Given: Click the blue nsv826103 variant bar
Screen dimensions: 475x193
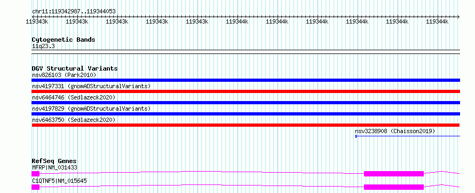Looking at the screenshot, I should coord(246,80).
